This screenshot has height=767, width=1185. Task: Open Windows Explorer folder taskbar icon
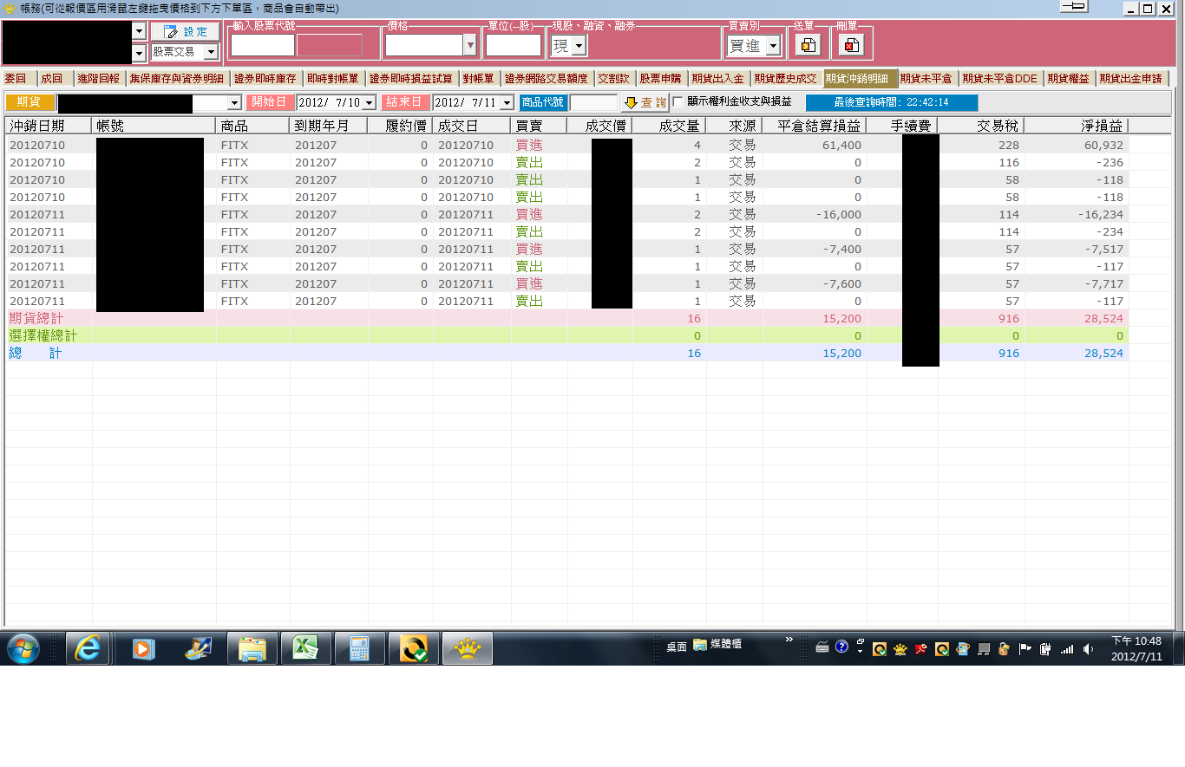pos(252,648)
